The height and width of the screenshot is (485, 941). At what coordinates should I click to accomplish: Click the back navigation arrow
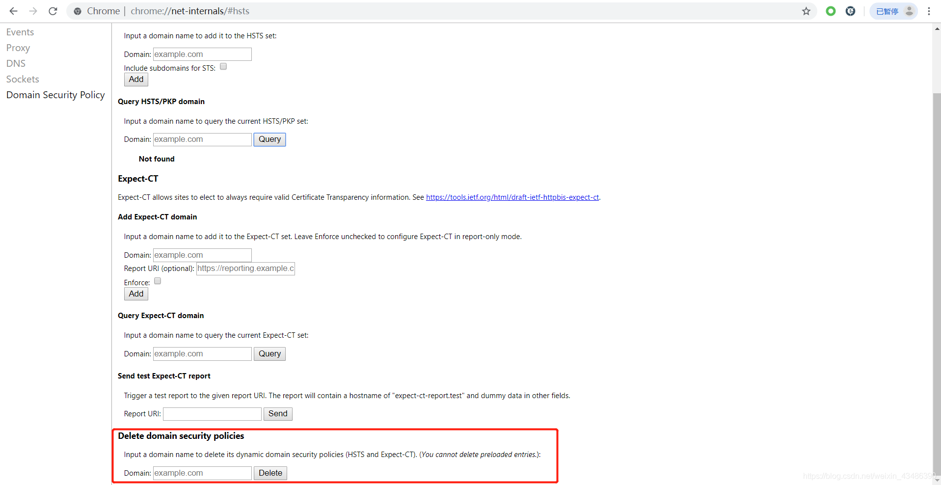[13, 11]
